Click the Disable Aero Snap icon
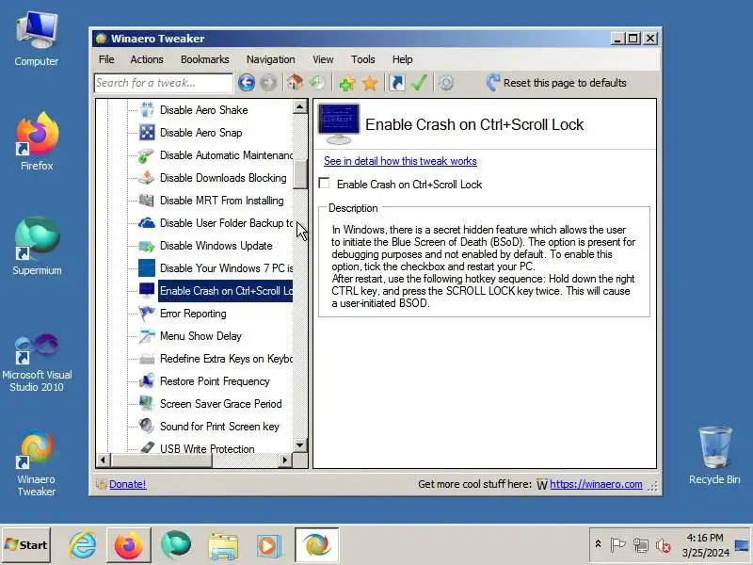Viewport: 753px width, 565px height. [x=147, y=133]
